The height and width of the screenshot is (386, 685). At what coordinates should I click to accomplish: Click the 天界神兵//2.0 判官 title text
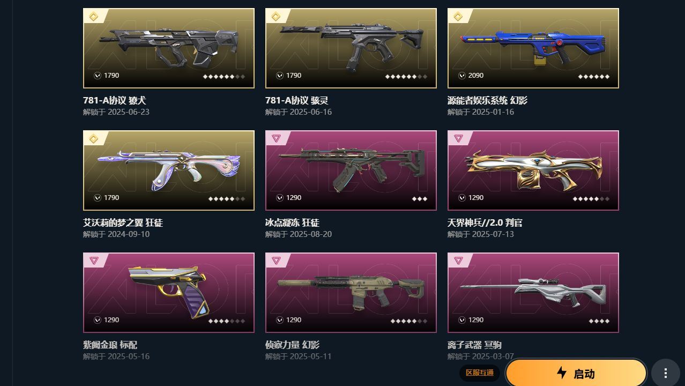pos(485,222)
